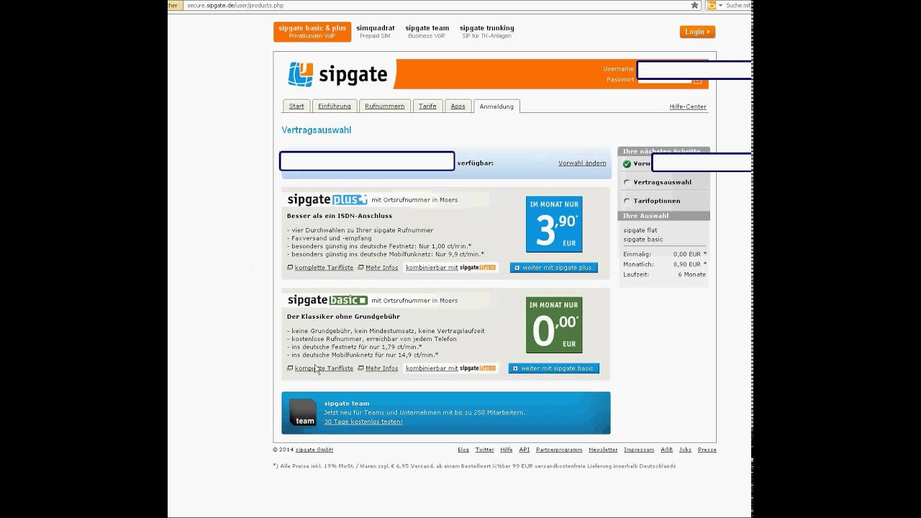The image size is (921, 518).
Task: Click the 3,90 EUR price badge
Action: click(554, 224)
